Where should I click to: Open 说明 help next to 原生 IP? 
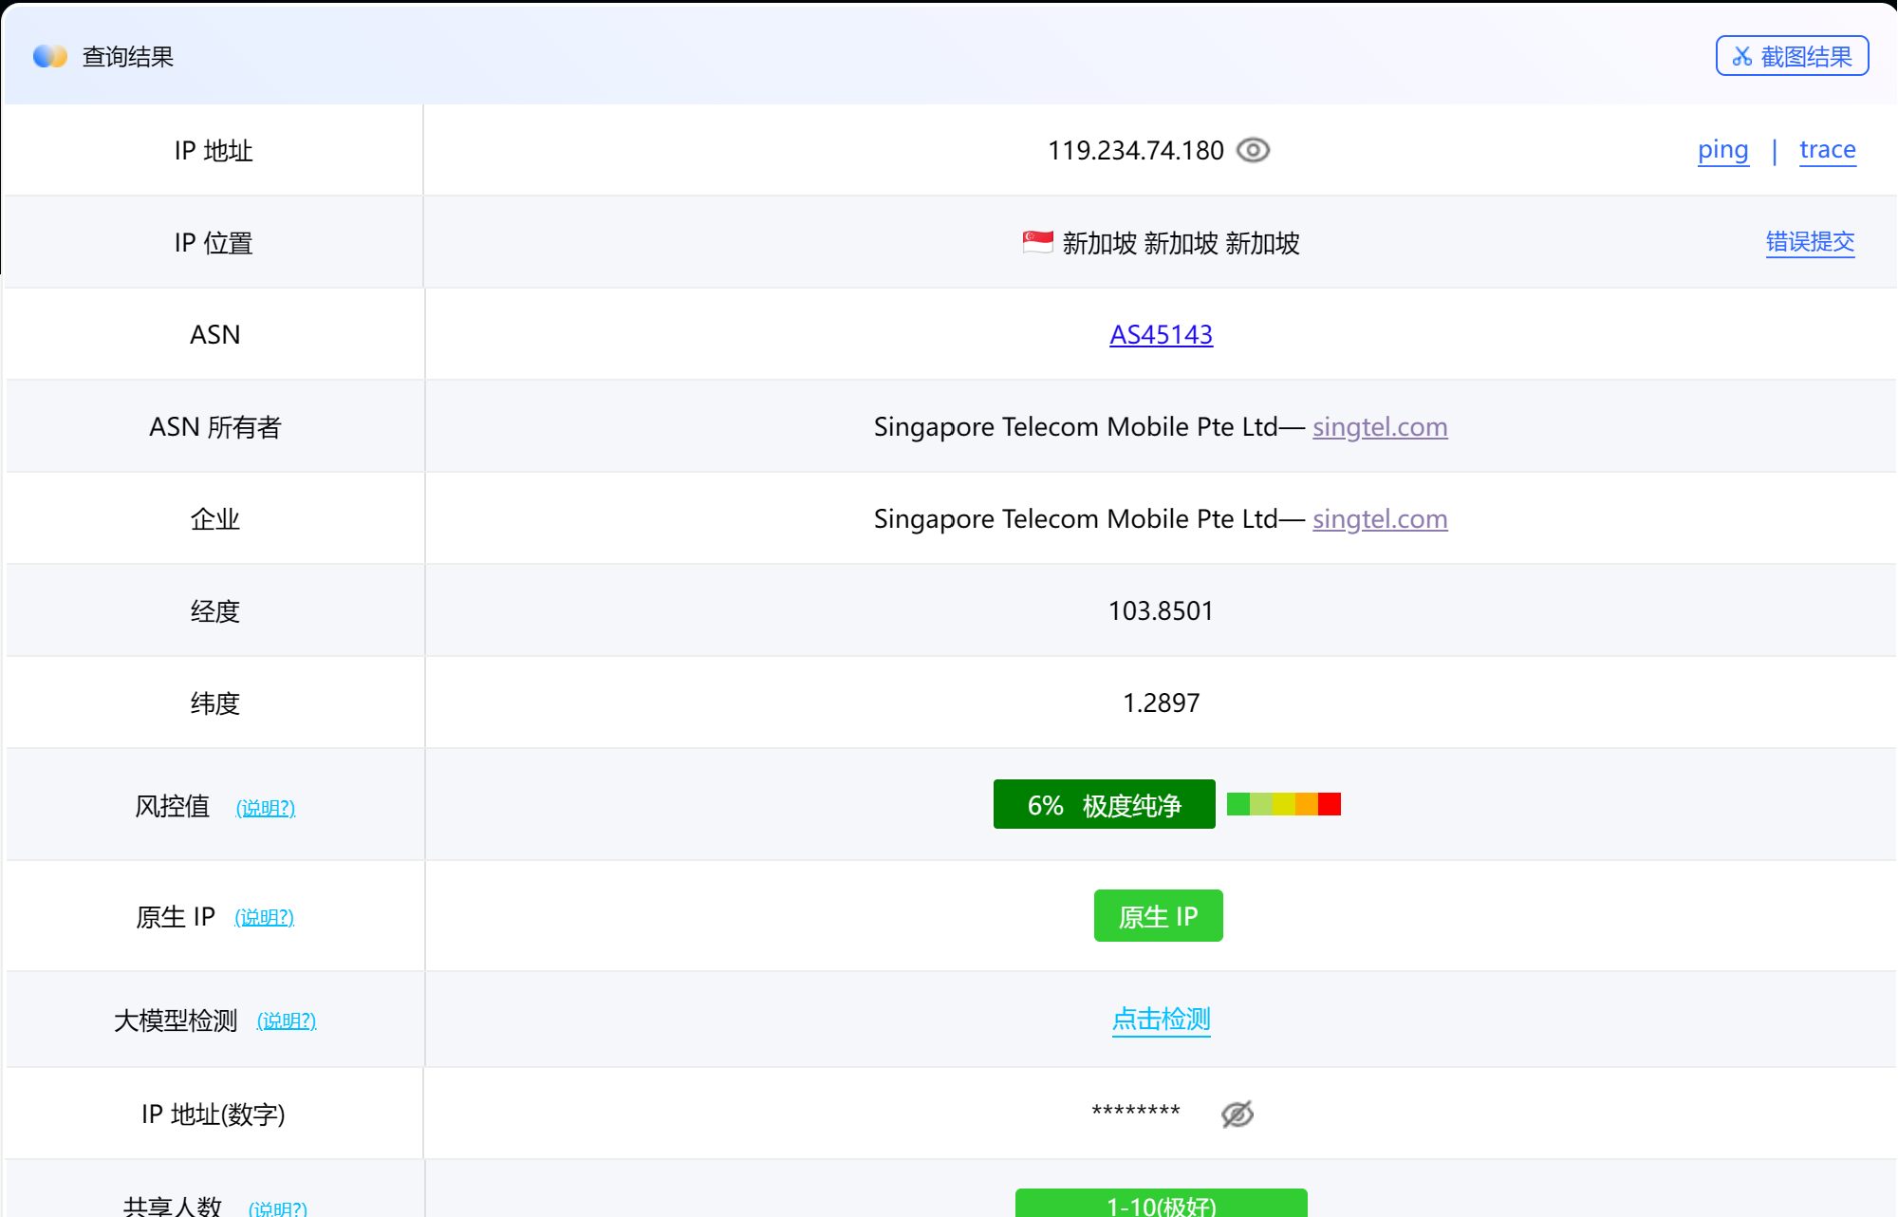tap(264, 917)
